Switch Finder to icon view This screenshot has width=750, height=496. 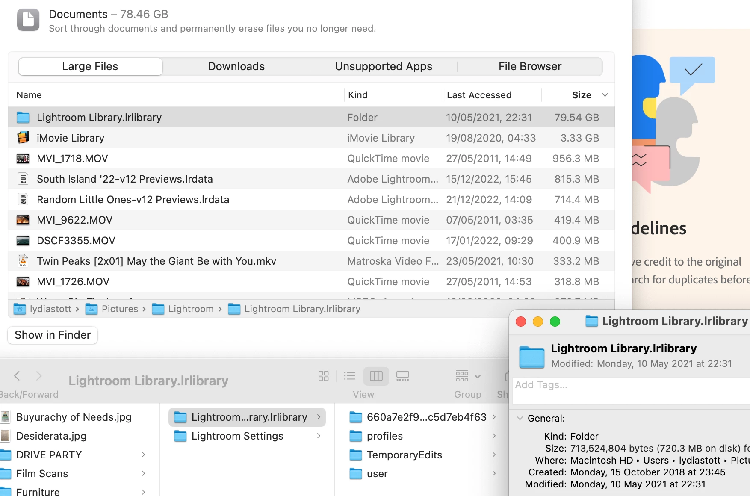tap(324, 376)
